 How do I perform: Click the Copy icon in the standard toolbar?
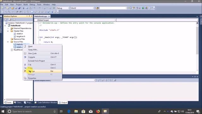point(27,8)
